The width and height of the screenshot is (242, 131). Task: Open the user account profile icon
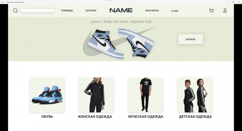coord(225,11)
